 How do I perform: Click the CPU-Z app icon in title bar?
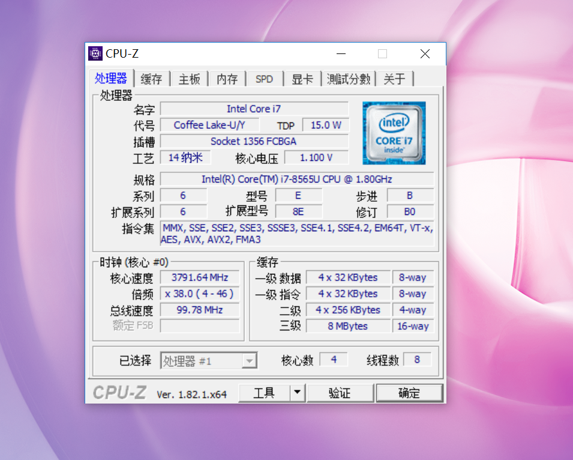[95, 54]
